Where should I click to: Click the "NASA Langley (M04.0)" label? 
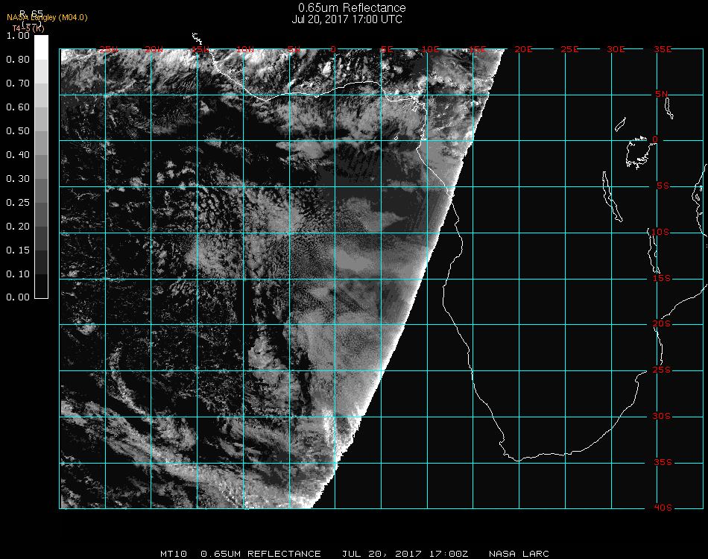47,18
